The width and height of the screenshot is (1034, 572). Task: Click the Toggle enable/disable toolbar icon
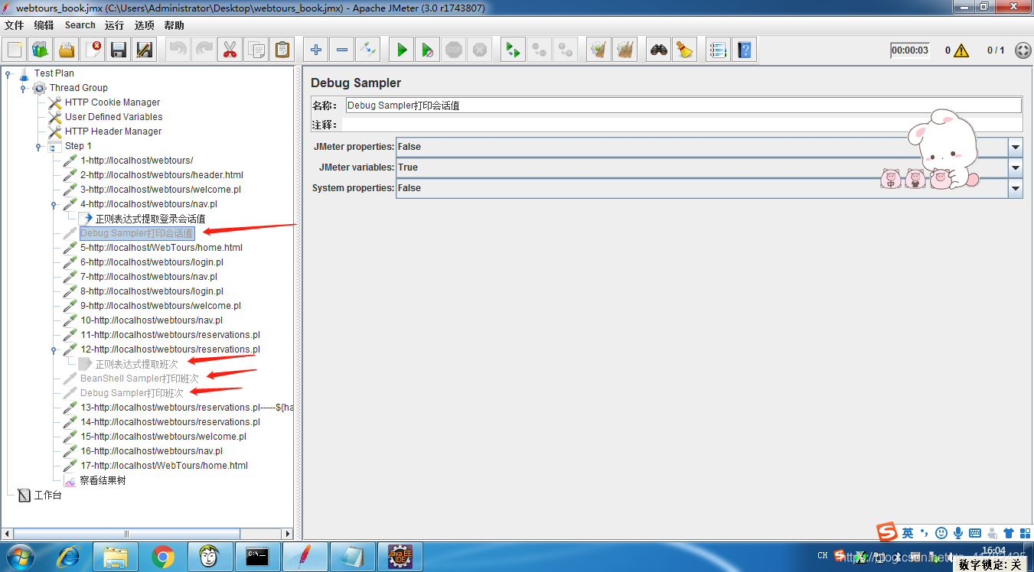pos(368,50)
